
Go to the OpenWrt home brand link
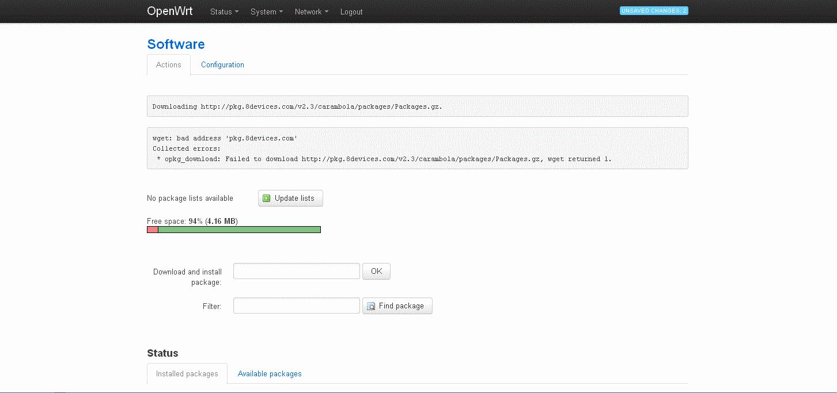[x=170, y=11]
